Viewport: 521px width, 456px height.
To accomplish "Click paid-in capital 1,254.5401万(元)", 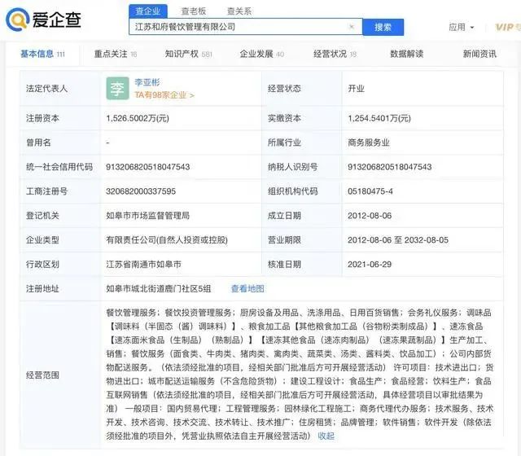I will 379,118.
